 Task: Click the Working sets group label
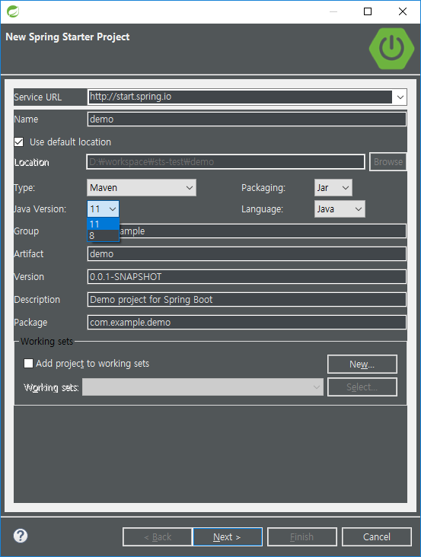tap(46, 342)
